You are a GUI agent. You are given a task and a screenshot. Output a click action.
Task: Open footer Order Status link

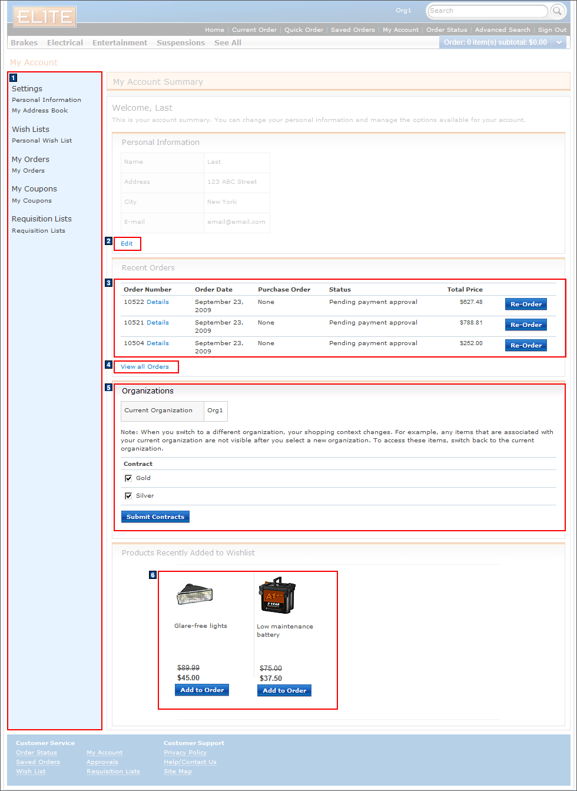(37, 753)
